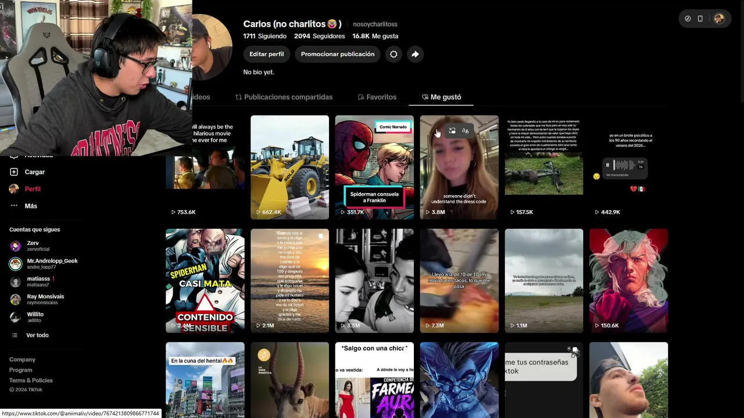Open the 2094 Seguidores list
This screenshot has height=418, width=744.
[320, 36]
